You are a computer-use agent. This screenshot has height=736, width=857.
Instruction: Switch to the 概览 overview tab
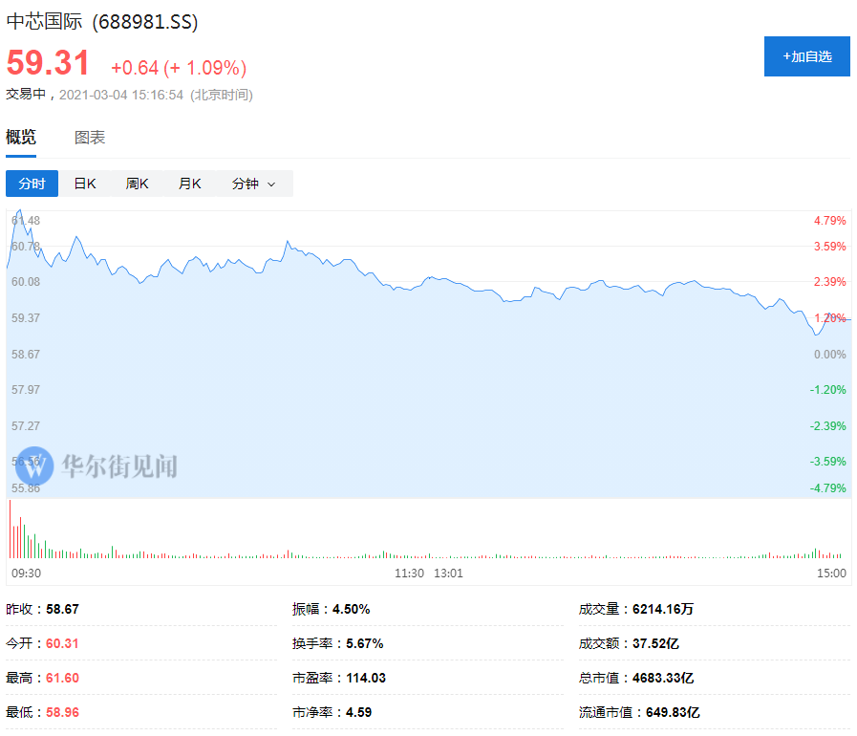coord(21,138)
